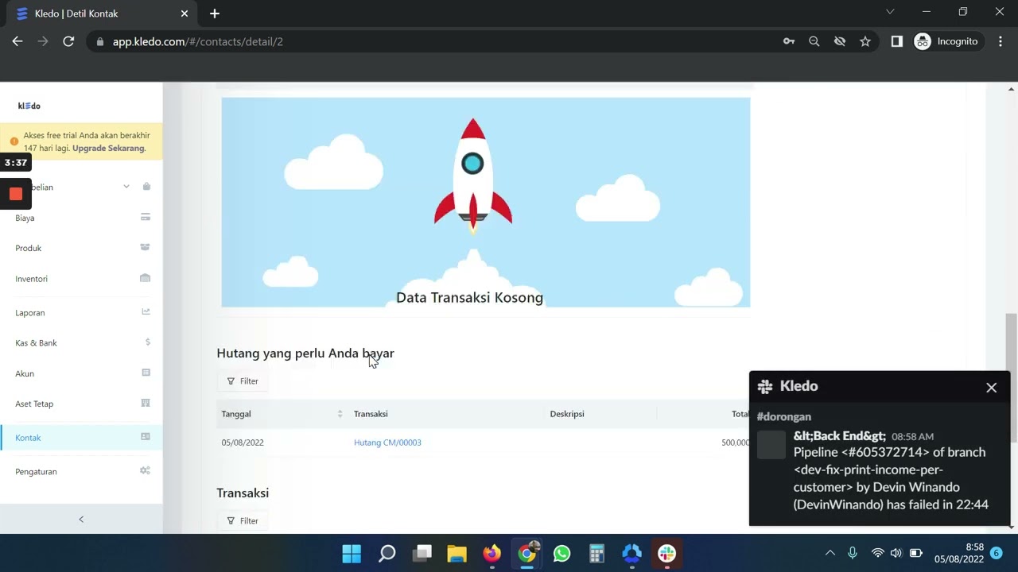The width and height of the screenshot is (1018, 572).
Task: Click the Kontak contact card icon
Action: (146, 436)
